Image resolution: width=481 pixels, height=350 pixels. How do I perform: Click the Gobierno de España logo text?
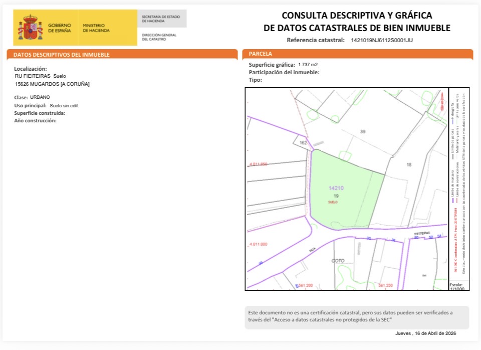pos(60,28)
